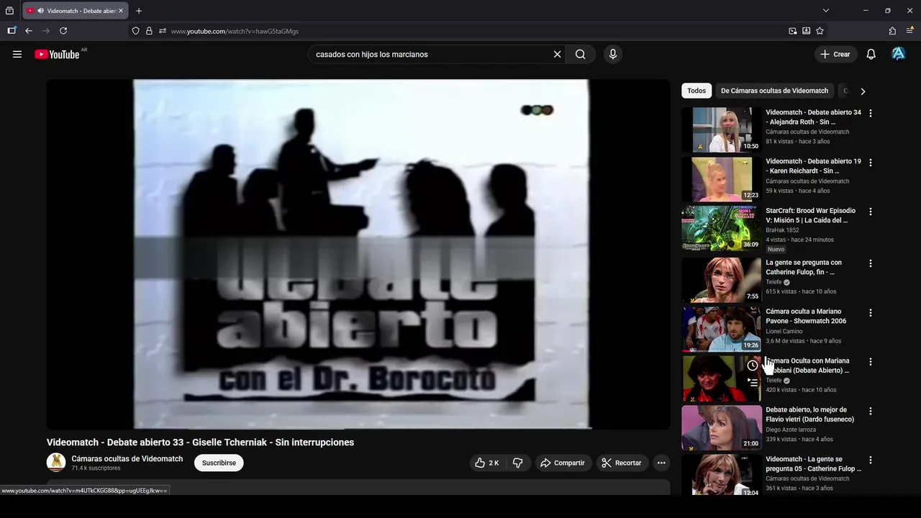Image resolution: width=921 pixels, height=518 pixels.
Task: Like the video with thumbs up
Action: coord(487,463)
